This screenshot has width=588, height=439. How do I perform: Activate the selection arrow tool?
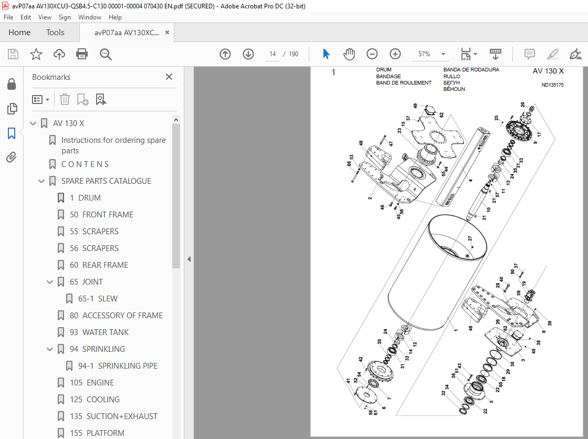[x=326, y=54]
